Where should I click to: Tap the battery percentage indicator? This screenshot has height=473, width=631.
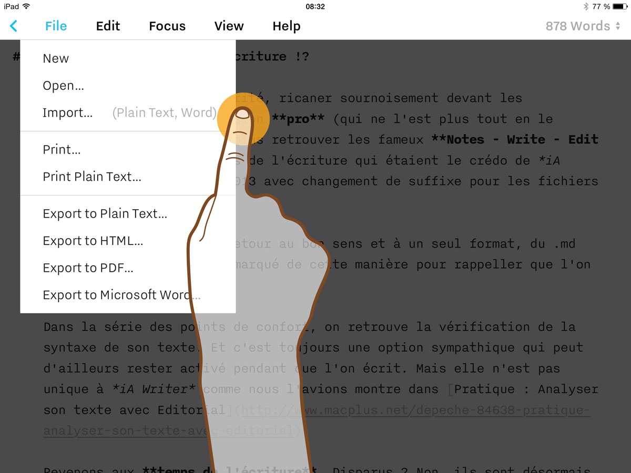[601, 6]
